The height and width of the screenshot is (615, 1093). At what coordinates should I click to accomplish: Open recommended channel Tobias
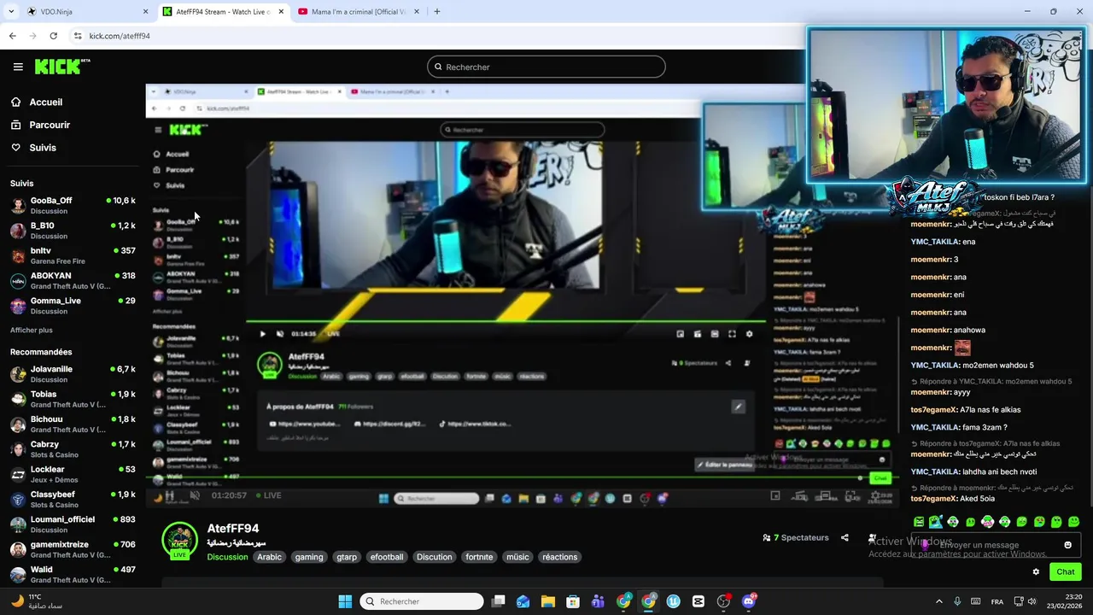[x=73, y=399]
